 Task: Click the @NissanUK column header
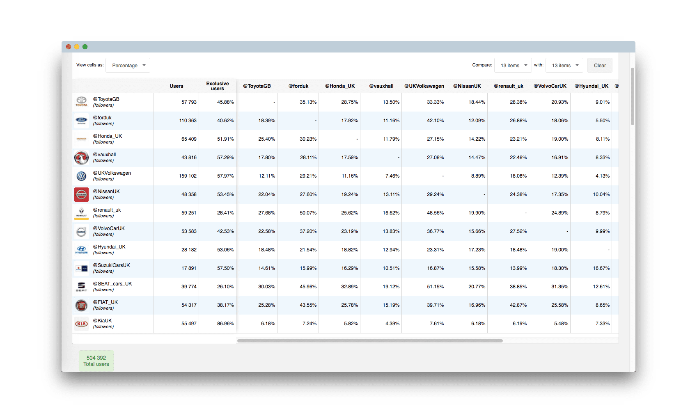(467, 86)
